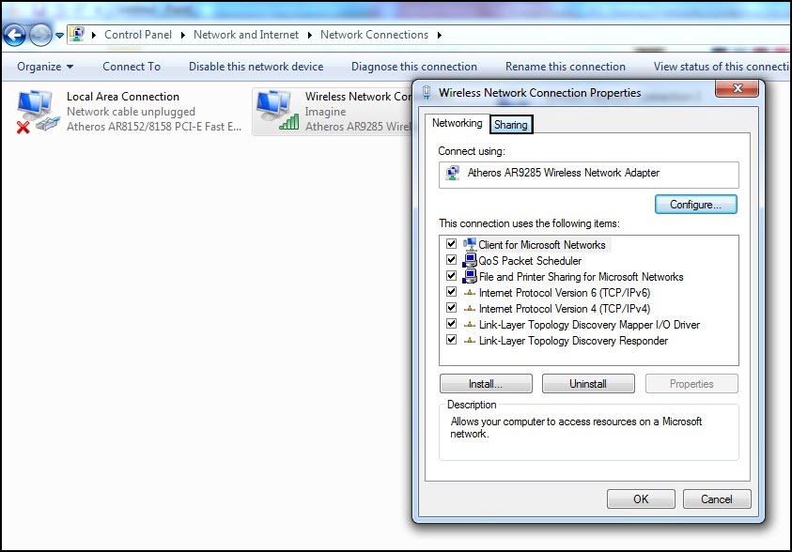Select the Network Connections breadcrumb
Screen dimensions: 792x552
coord(374,35)
